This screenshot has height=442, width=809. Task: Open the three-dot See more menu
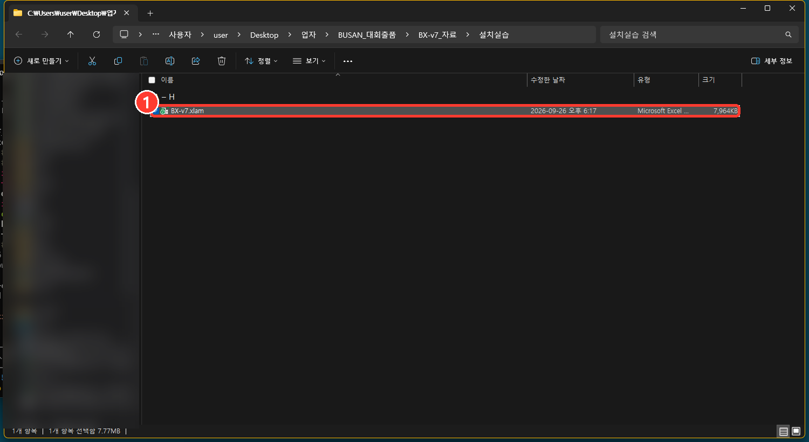(348, 61)
